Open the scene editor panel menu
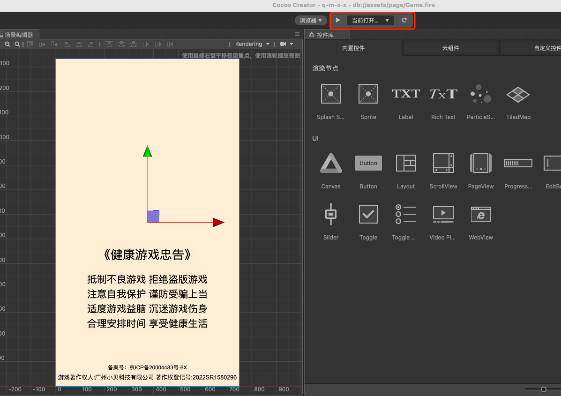 (x=297, y=34)
